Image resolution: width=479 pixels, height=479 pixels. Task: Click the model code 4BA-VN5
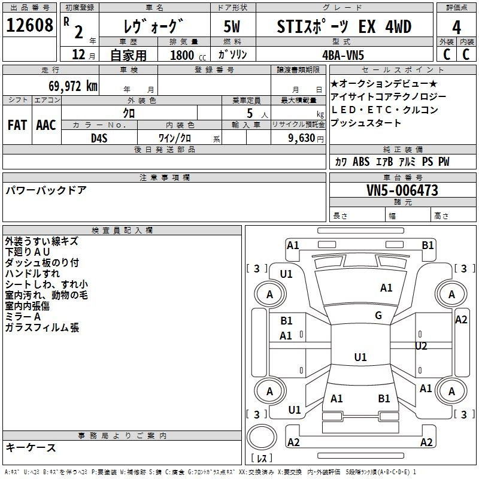pyautogui.click(x=342, y=54)
